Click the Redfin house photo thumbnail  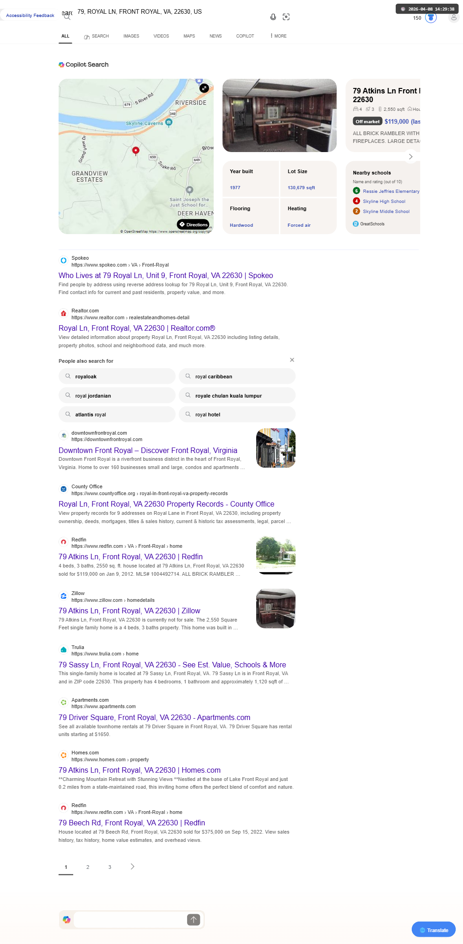276,555
